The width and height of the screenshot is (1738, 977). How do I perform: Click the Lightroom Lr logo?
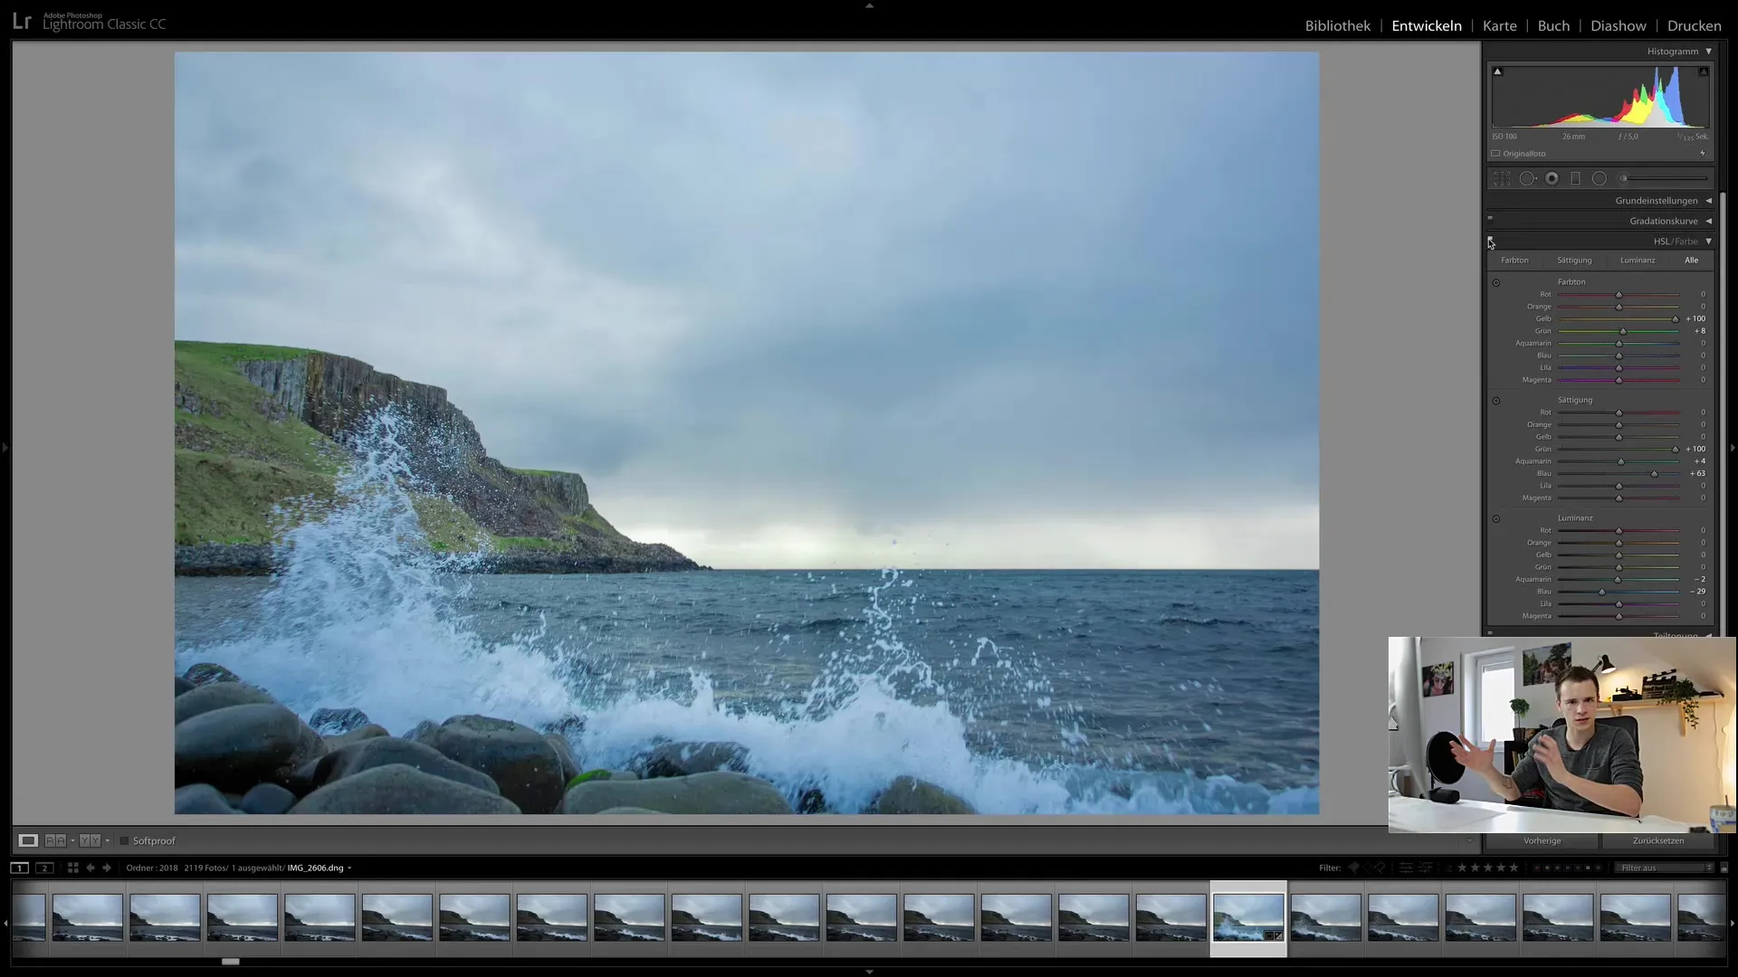point(22,23)
